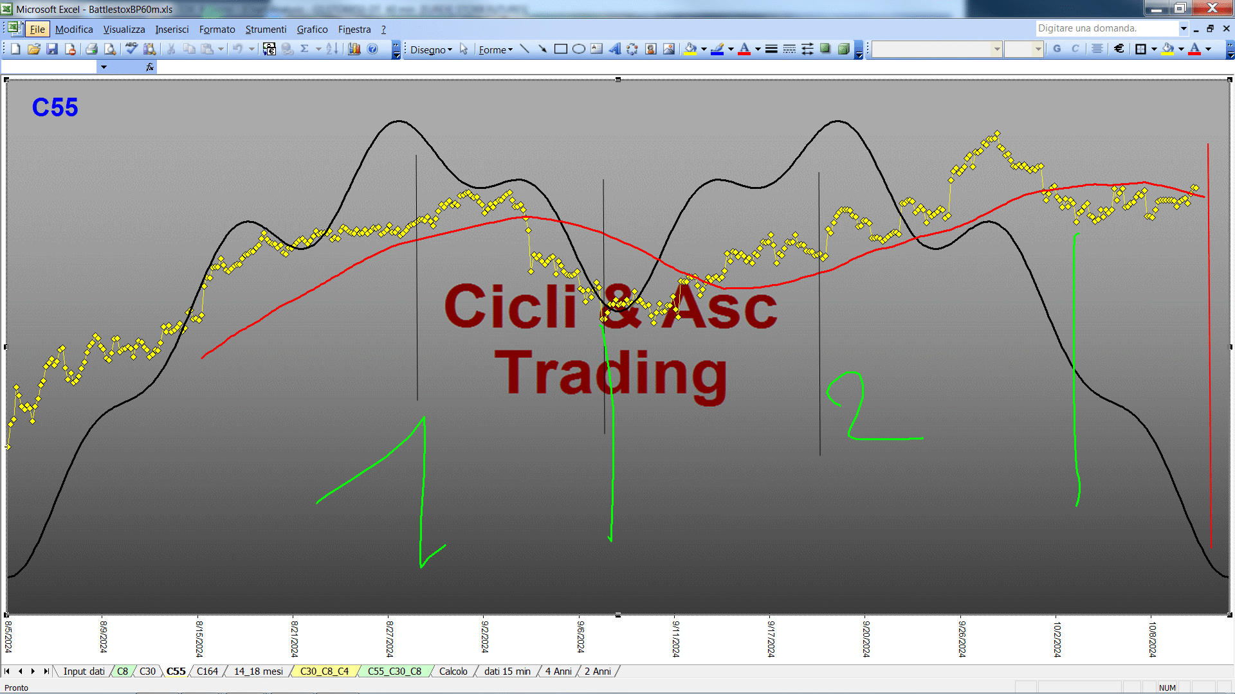Toggle italic (C) formatting
The height and width of the screenshot is (694, 1235).
pyautogui.click(x=1075, y=49)
